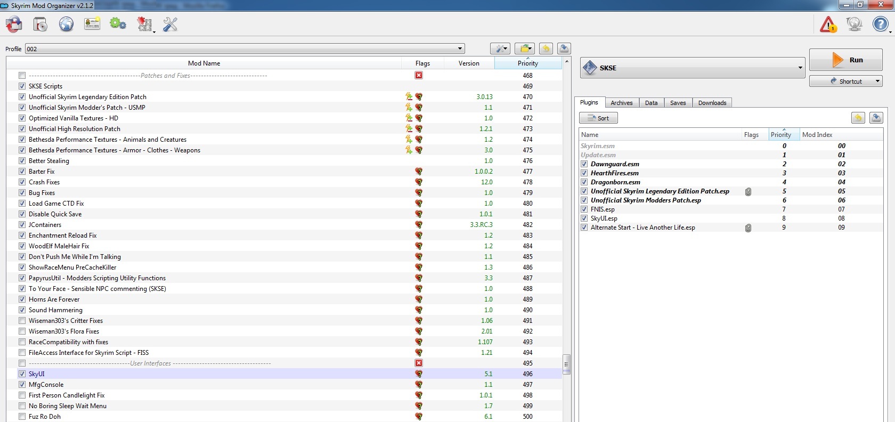895x422 pixels.
Task: Open the Help question mark icon
Action: (881, 24)
